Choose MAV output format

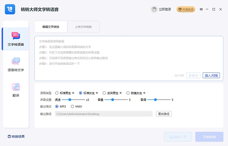pyautogui.click(x=72, y=107)
